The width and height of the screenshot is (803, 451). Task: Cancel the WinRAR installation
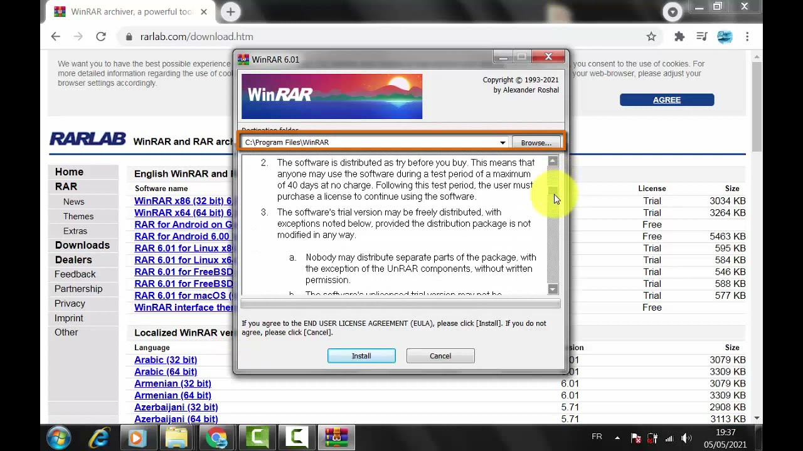pos(440,356)
